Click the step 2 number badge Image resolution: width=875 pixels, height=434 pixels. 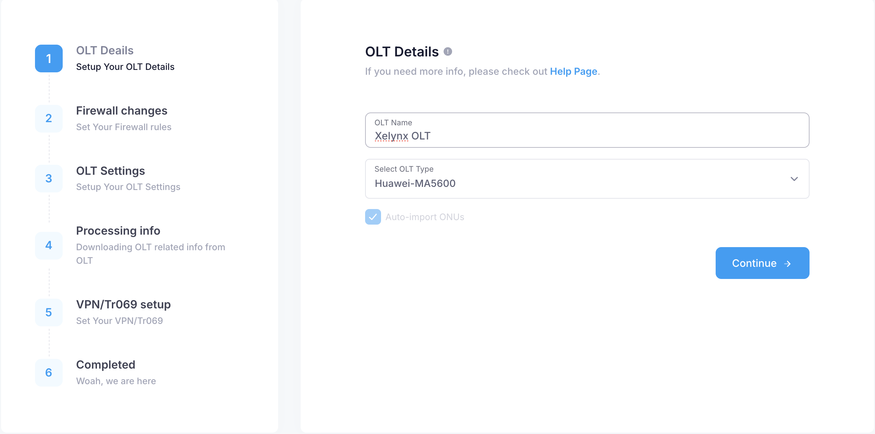tap(49, 119)
